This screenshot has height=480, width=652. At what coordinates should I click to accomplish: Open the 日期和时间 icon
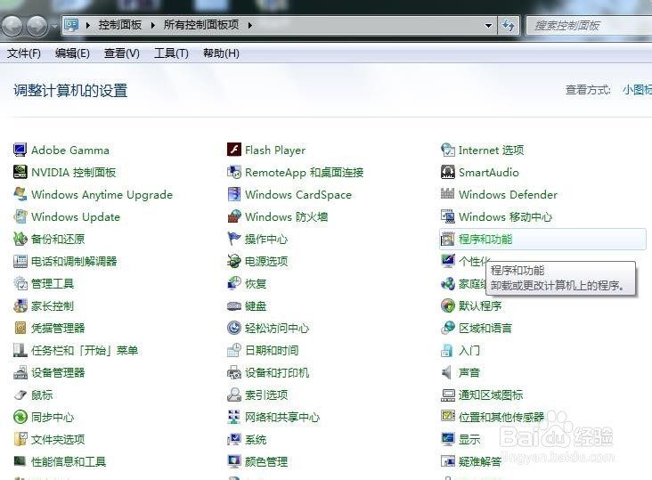click(234, 350)
